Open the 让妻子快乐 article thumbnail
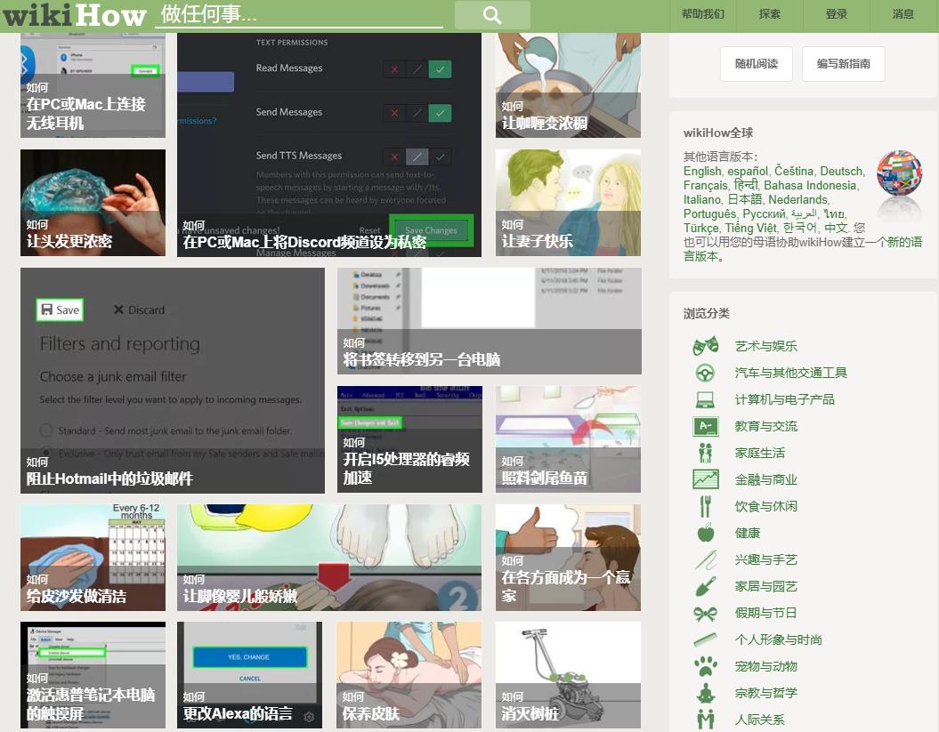The image size is (939, 732). pyautogui.click(x=568, y=203)
